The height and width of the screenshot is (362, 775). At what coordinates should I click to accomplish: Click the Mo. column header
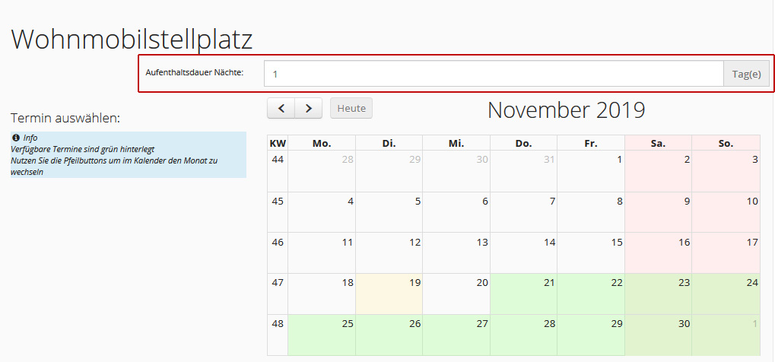click(322, 144)
